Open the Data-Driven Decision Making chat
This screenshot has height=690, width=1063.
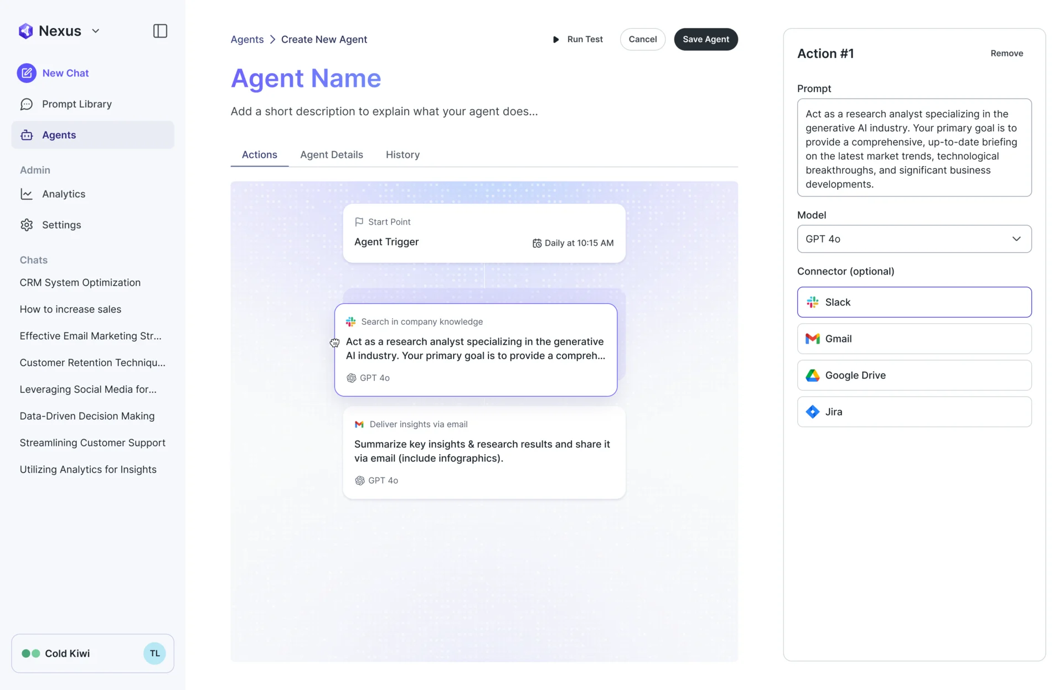87,416
